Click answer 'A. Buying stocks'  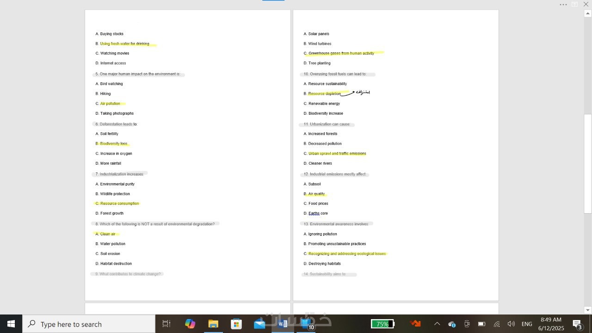coord(110,34)
